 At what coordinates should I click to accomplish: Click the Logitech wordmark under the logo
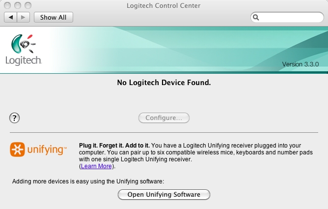24,60
